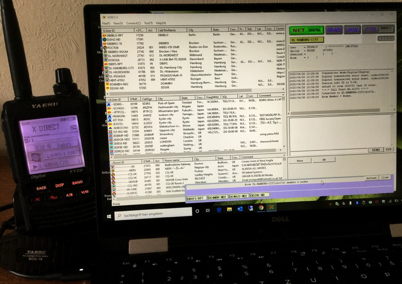Open Cortana circle on taskbar
Screen dimensions: 402x284
click(197, 211)
